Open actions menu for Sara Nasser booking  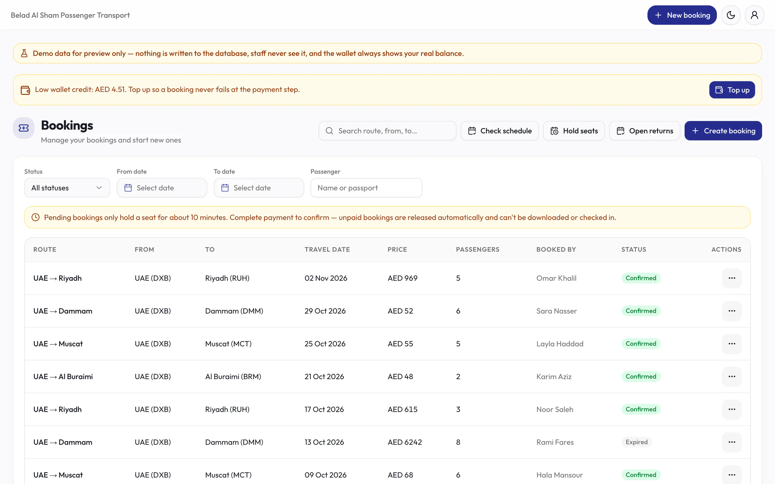click(732, 311)
